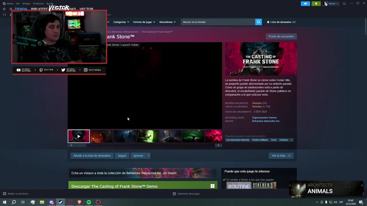The image size is (367, 206).
Task: Open the Windows Start menu
Action: 5,202
